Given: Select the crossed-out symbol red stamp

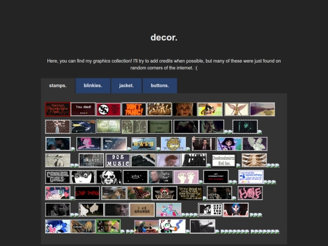Looking at the screenshot, I should click(109, 109).
